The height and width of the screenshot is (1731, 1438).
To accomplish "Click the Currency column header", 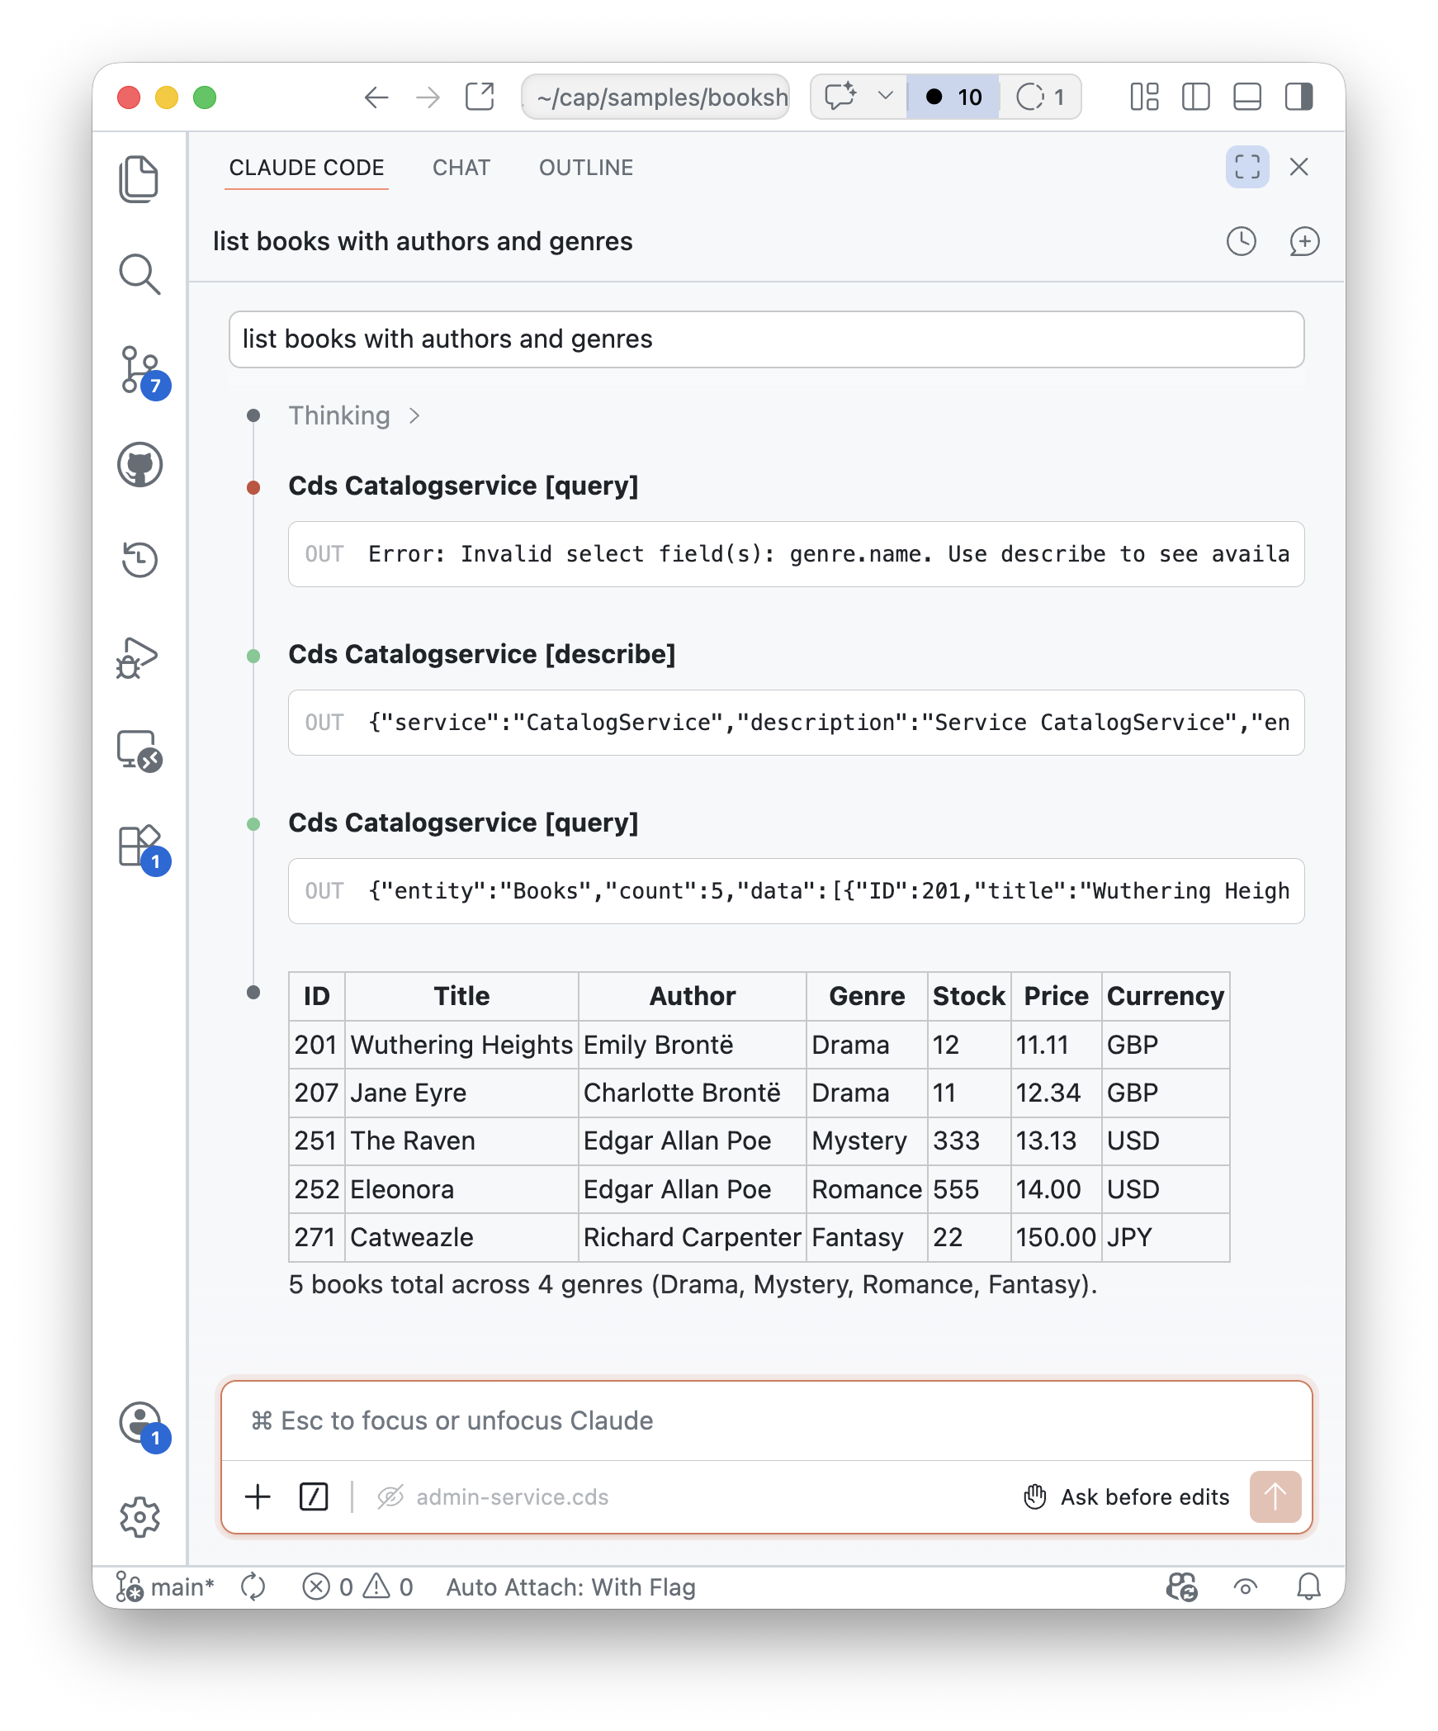I will pos(1166,996).
